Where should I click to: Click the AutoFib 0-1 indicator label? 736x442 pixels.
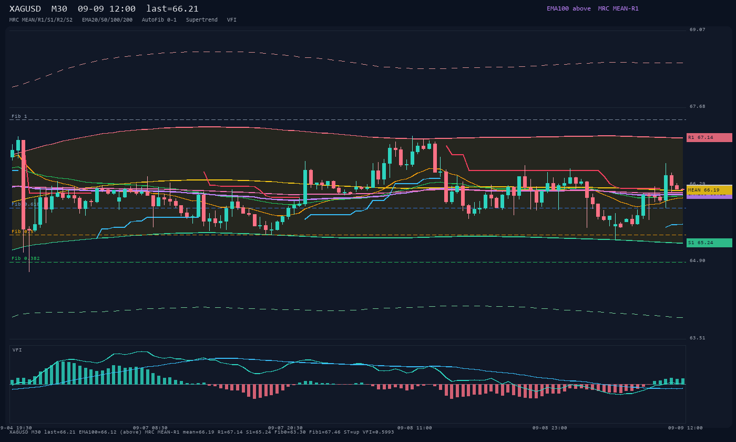(x=159, y=20)
